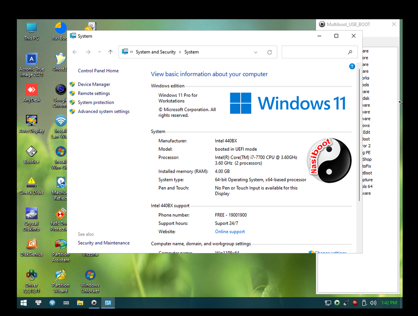Open the Driver 7,8,10,11 desktop icon
The image size is (418, 316).
click(32, 281)
